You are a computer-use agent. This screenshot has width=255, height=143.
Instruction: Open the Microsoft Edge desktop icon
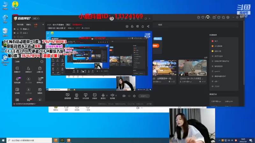(x=5, y=60)
